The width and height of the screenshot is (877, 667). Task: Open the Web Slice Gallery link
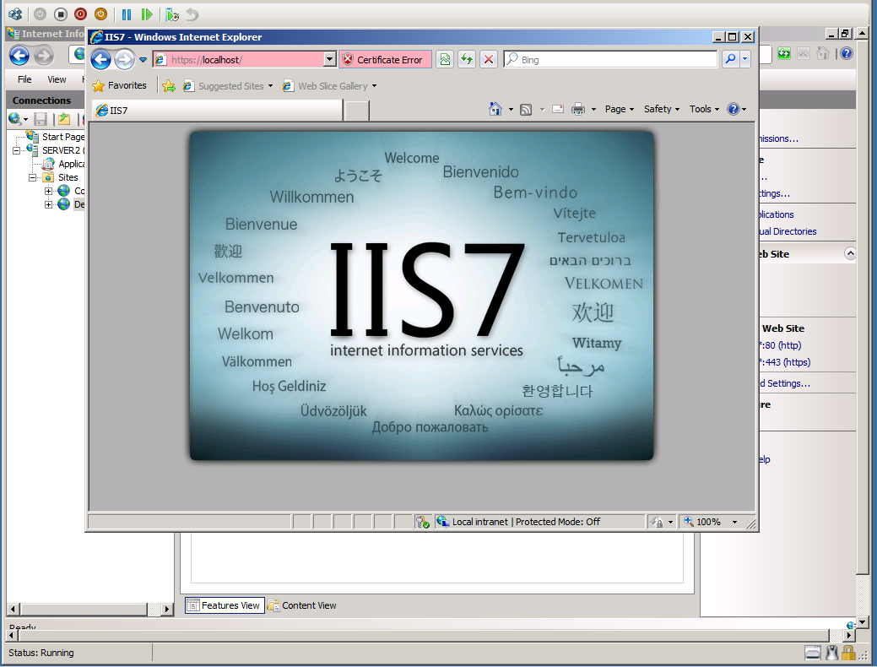[x=329, y=85]
